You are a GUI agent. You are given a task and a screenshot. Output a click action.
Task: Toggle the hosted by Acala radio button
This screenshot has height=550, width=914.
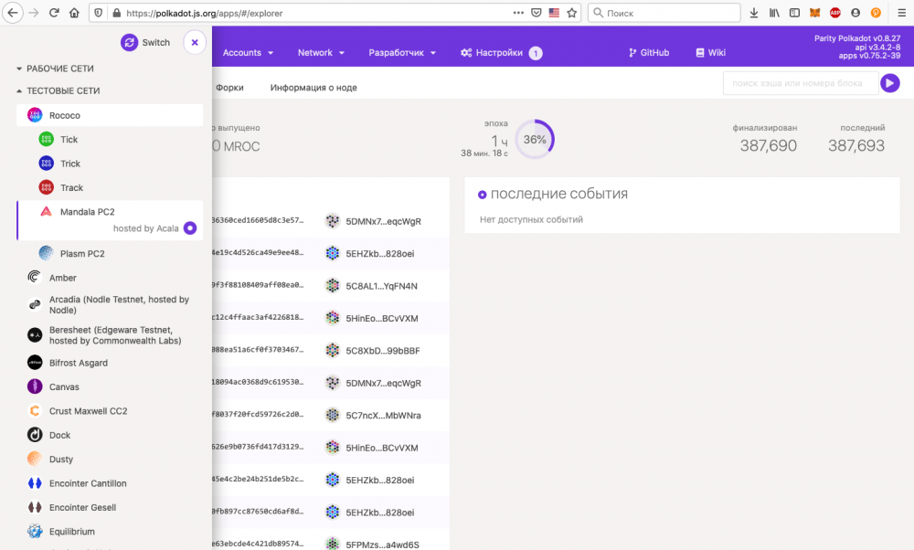[x=190, y=228]
